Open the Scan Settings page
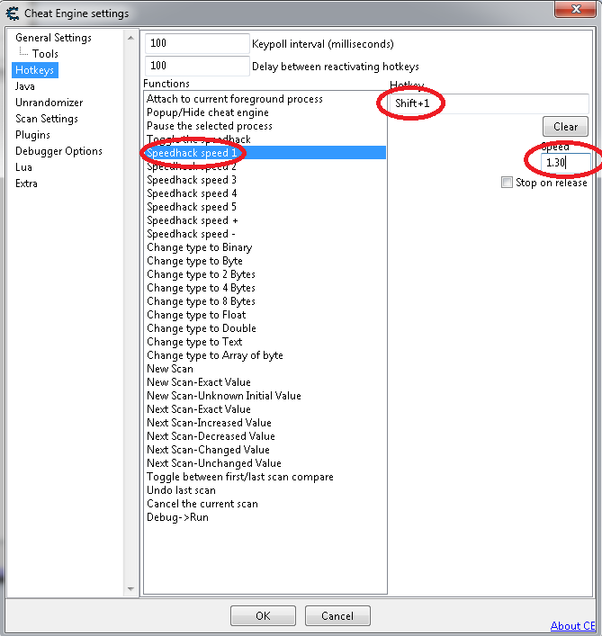 [x=47, y=119]
